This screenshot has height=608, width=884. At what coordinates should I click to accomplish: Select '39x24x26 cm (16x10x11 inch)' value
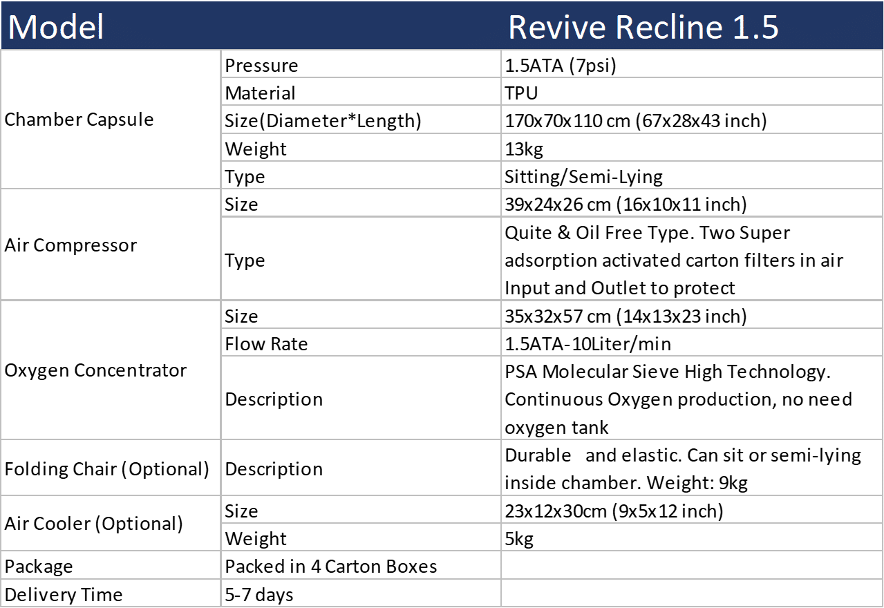[626, 205]
